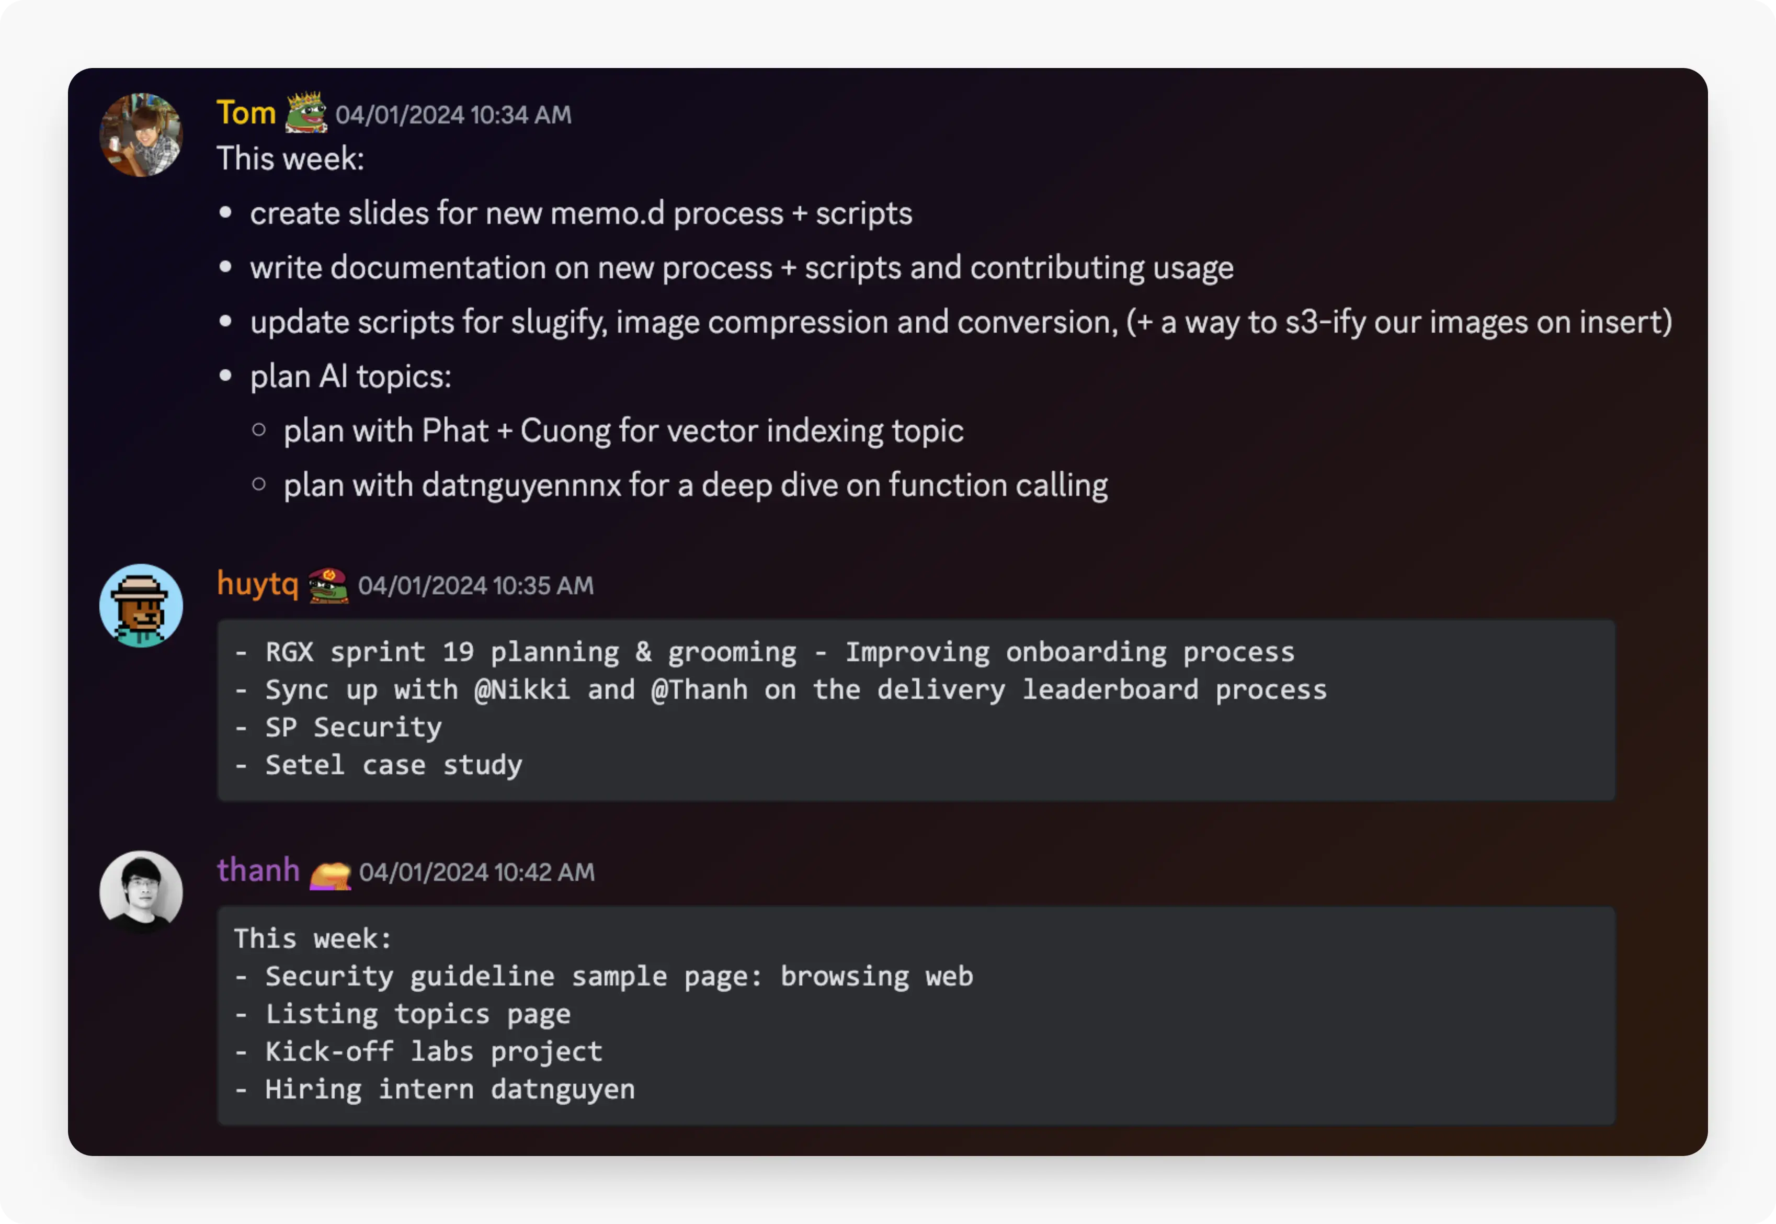Open huytq's pixel-art bear avatar

[x=141, y=606]
